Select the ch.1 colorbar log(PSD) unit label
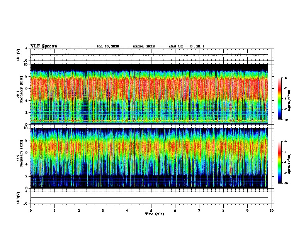Viewport: 306px width, 236px height. (x=289, y=100)
